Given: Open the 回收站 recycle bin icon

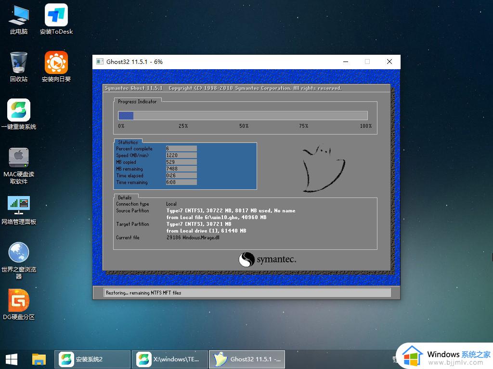Looking at the screenshot, I should (19, 67).
